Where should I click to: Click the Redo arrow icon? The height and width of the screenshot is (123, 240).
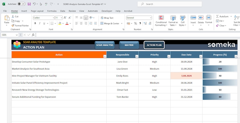pos(51,4)
